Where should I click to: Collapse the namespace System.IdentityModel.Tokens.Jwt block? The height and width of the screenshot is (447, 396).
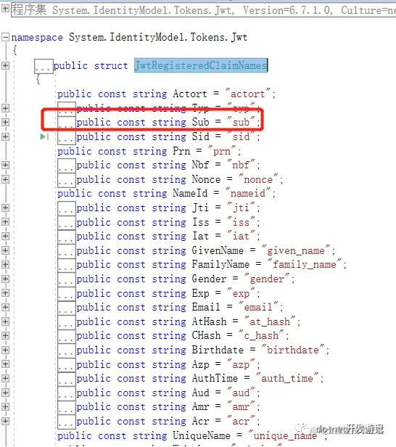[5, 37]
